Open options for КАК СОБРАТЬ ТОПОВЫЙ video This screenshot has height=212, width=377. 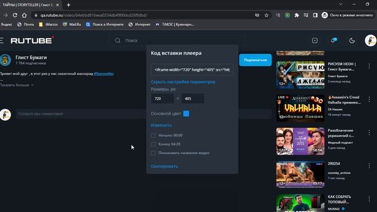click(x=369, y=199)
